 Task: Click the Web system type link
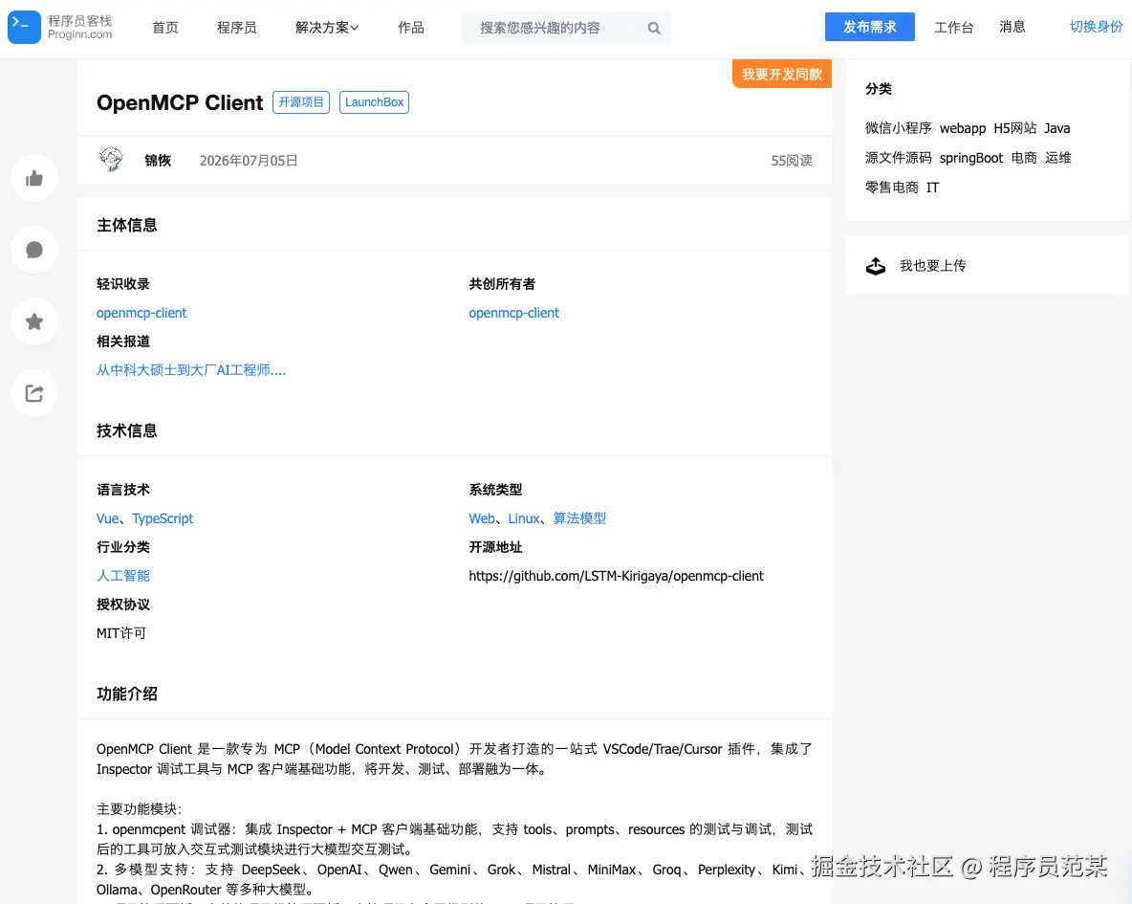(x=482, y=518)
